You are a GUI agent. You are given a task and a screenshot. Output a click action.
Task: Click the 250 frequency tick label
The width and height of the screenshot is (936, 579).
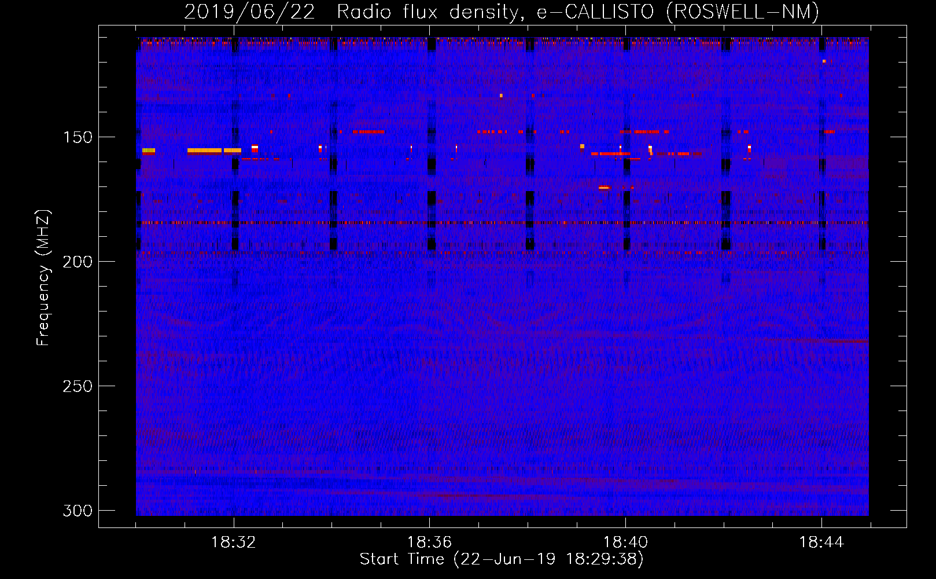click(x=78, y=386)
